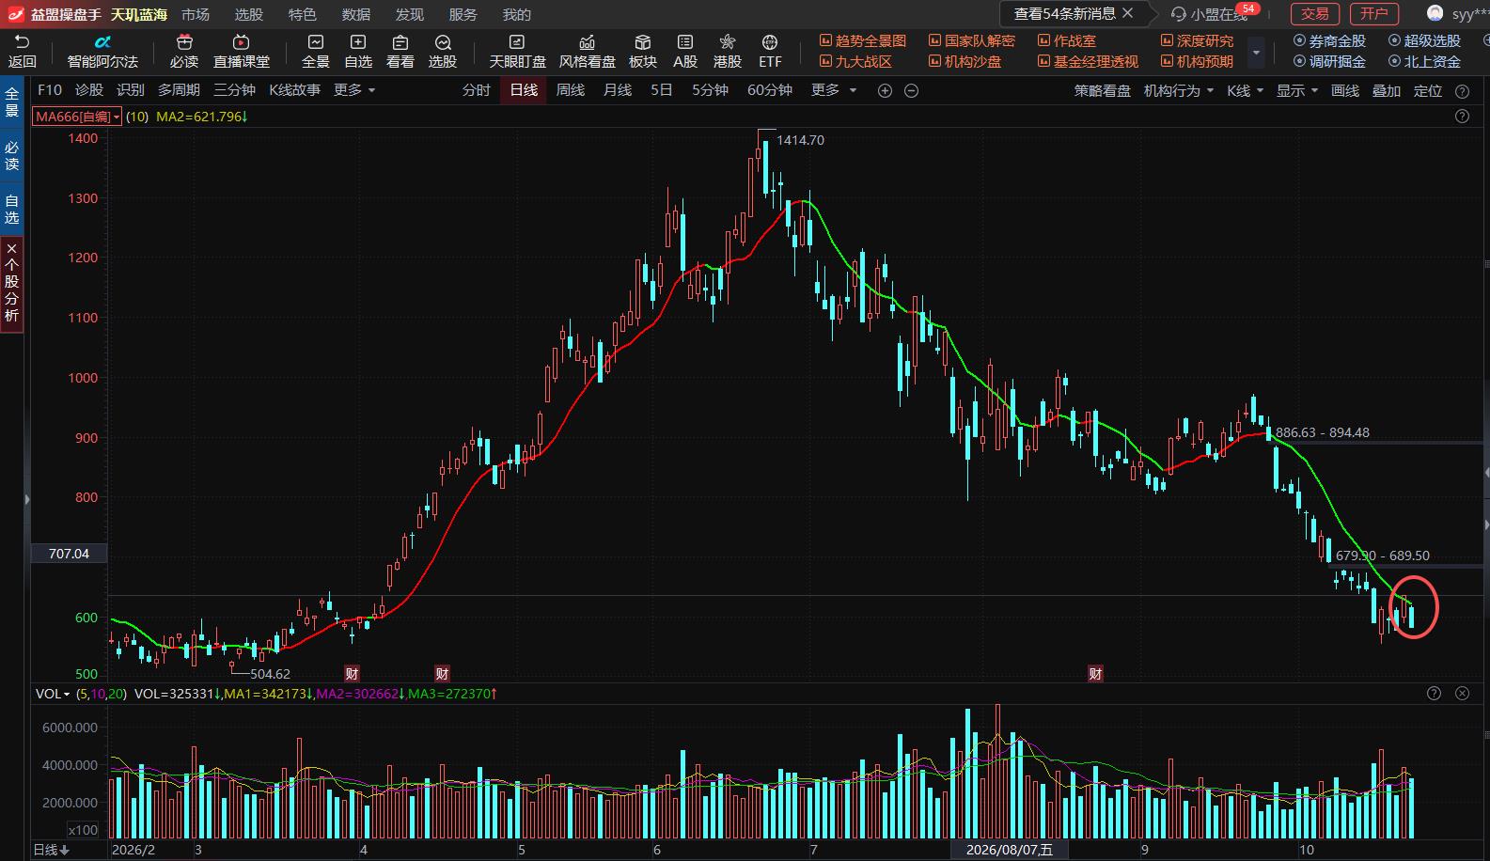
Task: Open the 市场 menu
Action: pyautogui.click(x=196, y=14)
